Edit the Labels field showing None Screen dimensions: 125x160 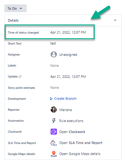point(55,66)
